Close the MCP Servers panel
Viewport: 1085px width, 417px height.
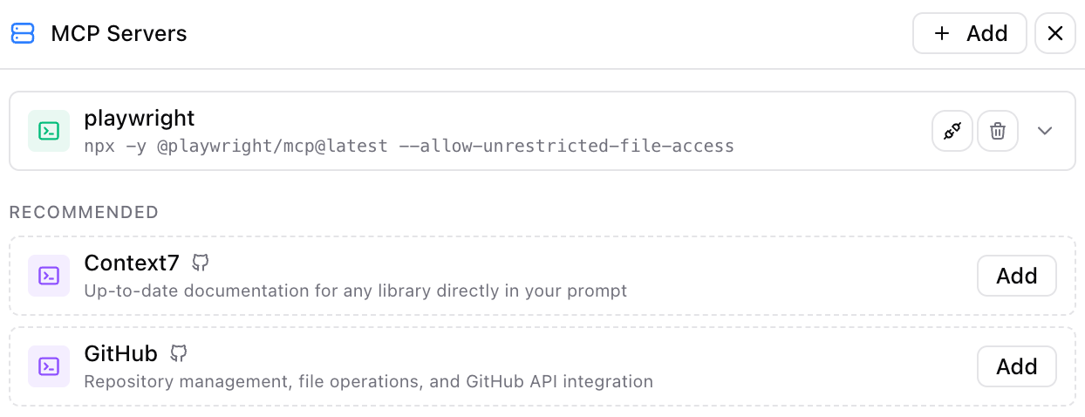[x=1054, y=33]
